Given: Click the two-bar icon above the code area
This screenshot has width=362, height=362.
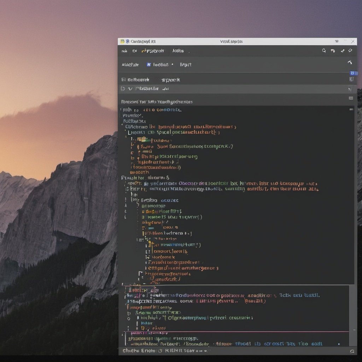Looking at the screenshot, I should (351, 98).
